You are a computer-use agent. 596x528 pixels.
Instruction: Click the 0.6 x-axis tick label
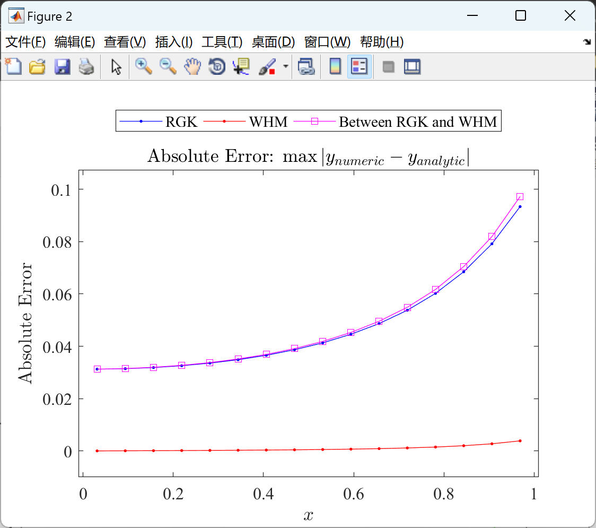(x=354, y=494)
